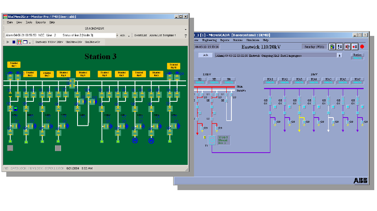Viewport: 377px width, 211px height.
Task: Open the Tools menu in Monitor Pro
Action: coord(29,22)
